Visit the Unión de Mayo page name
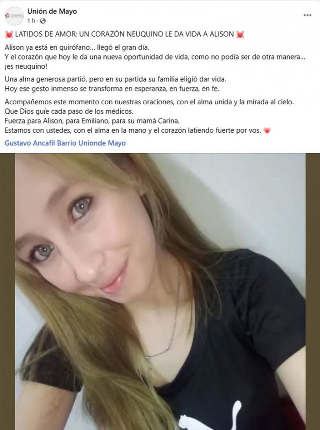This screenshot has width=320, height=430. click(x=52, y=11)
